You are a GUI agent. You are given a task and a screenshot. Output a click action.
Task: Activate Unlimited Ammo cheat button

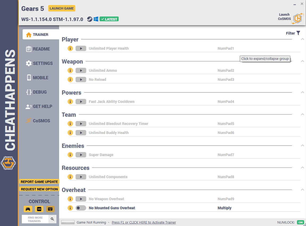tap(81, 70)
